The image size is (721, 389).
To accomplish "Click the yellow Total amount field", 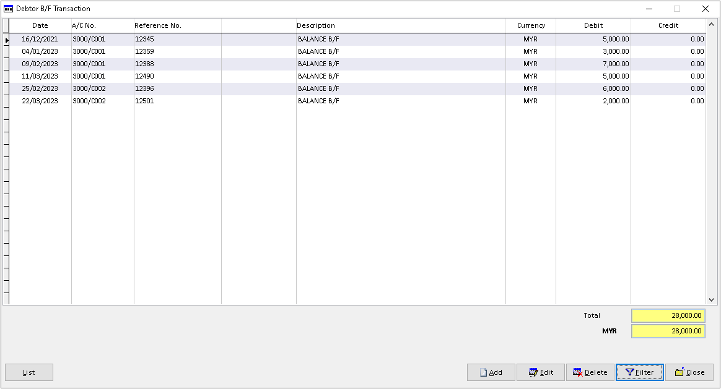I will click(668, 315).
